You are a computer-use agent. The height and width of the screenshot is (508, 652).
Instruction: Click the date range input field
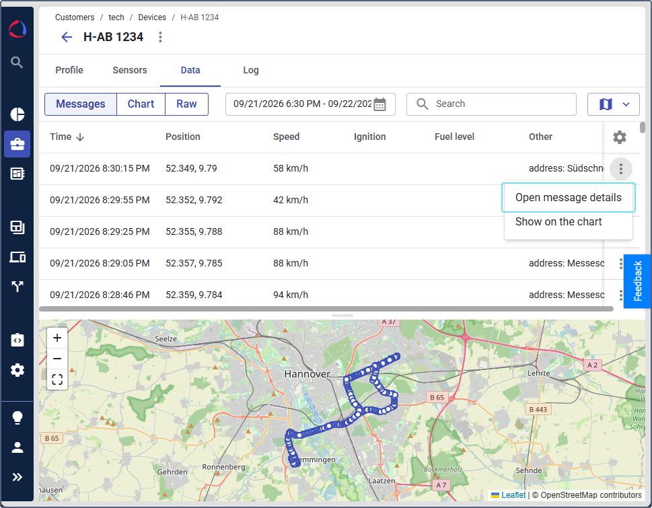point(310,104)
